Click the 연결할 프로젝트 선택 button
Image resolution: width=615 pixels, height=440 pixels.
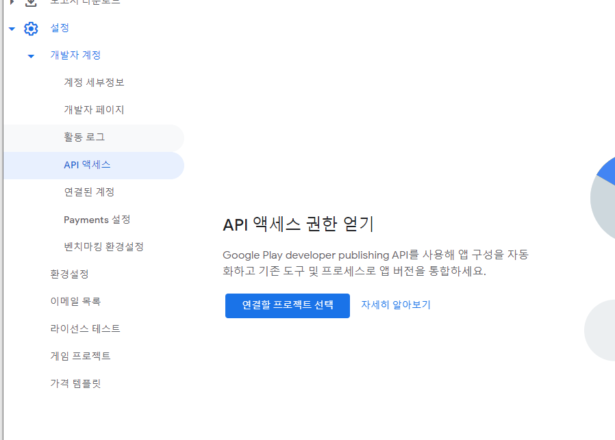click(288, 306)
